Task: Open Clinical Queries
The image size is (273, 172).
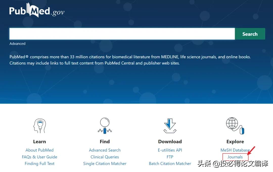Action: click(x=105, y=157)
